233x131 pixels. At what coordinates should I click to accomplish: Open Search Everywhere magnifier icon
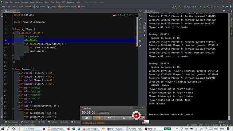(x=223, y=7)
